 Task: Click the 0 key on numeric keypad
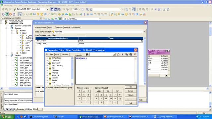pyautogui.click(x=81, y=102)
